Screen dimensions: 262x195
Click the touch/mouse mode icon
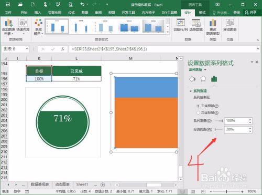point(46,4)
